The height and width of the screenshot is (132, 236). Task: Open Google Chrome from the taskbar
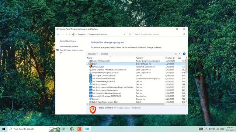(72, 129)
